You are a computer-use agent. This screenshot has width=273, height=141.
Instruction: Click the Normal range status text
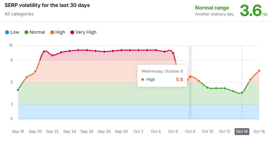[x=212, y=8]
